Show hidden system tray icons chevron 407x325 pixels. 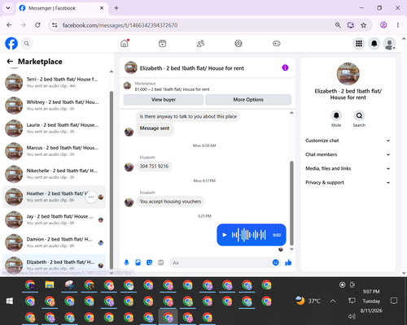[333, 301]
